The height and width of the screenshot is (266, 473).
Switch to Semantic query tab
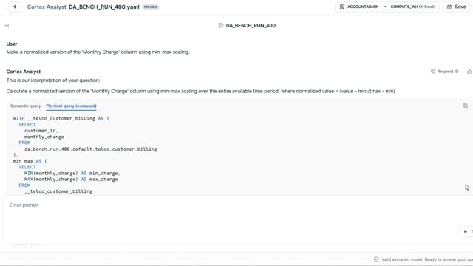point(25,106)
